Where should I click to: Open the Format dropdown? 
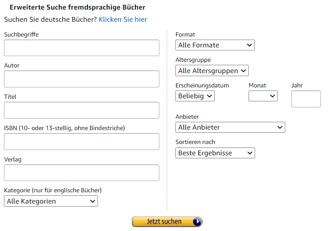click(215, 45)
